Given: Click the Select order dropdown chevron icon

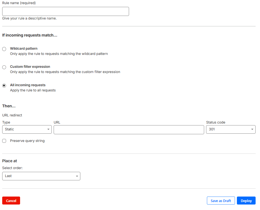Looking at the screenshot, I should click(x=77, y=176).
